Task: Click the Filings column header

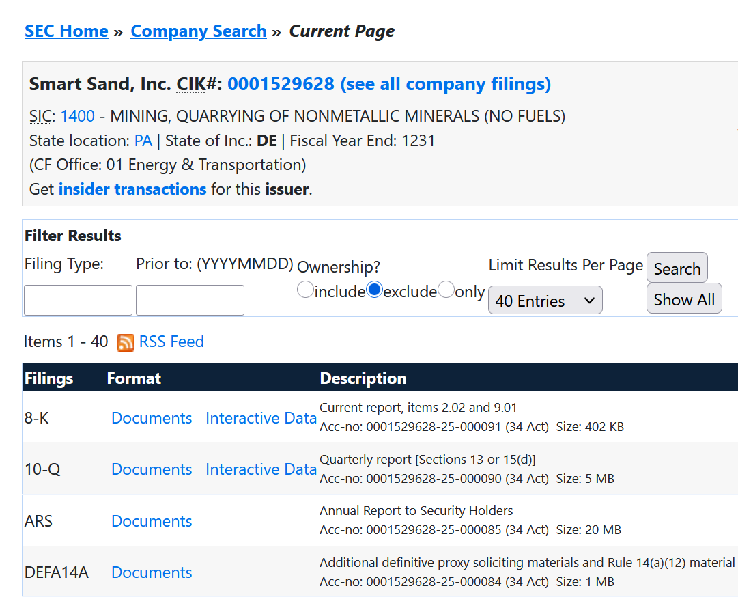Action: (49, 378)
